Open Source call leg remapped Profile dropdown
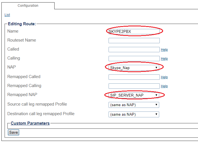The width and height of the screenshot is (198, 146). 134,105
